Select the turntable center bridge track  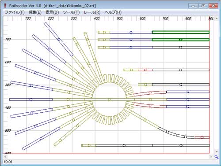click(x=109, y=100)
